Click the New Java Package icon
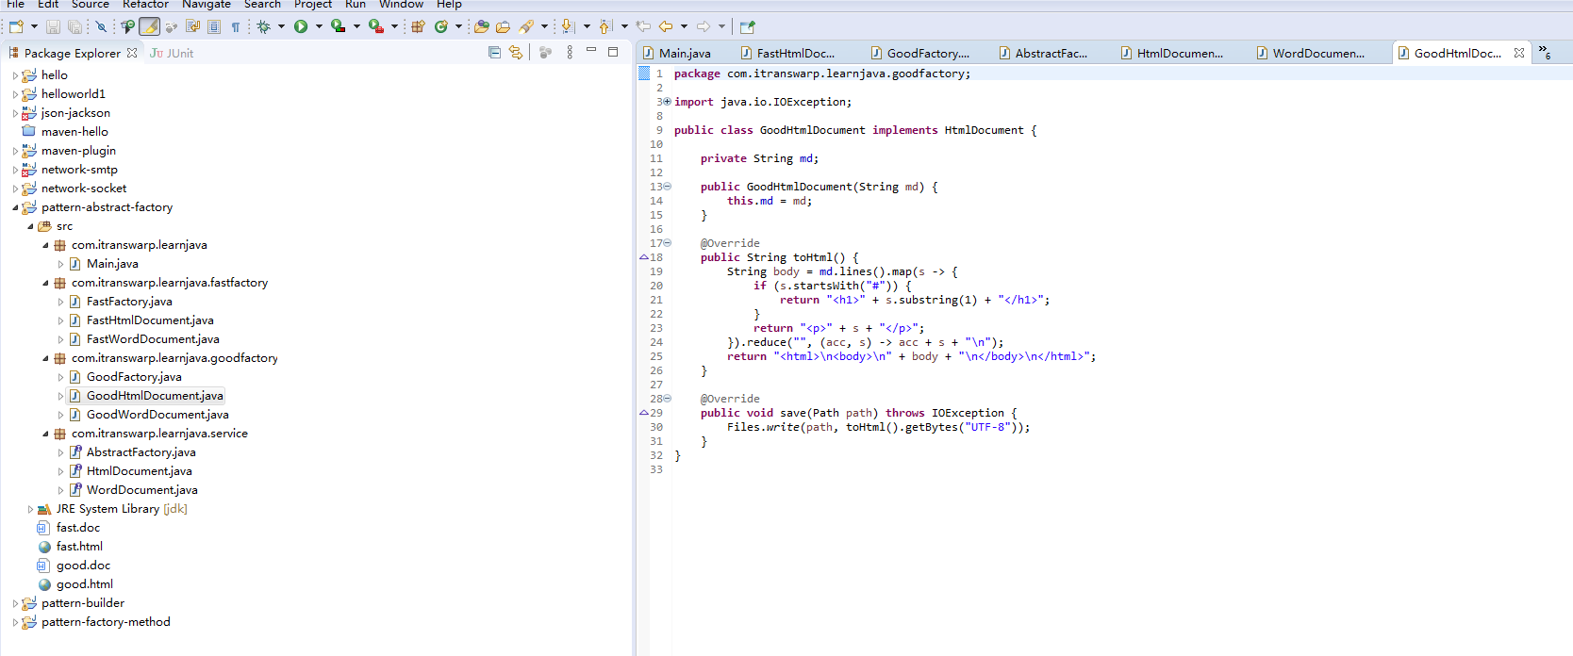 click(x=418, y=26)
